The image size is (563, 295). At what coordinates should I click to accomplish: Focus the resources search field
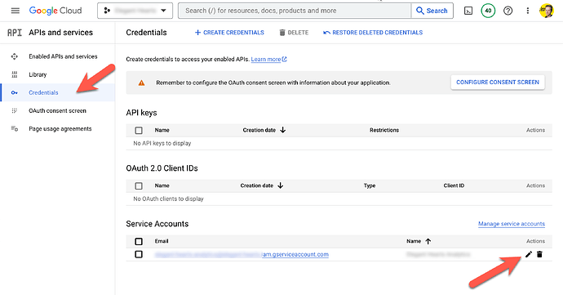pos(295,11)
